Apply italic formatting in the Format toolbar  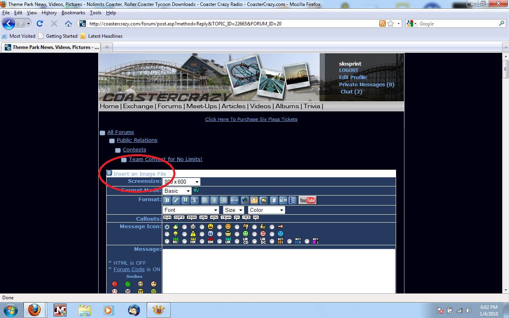coord(176,200)
